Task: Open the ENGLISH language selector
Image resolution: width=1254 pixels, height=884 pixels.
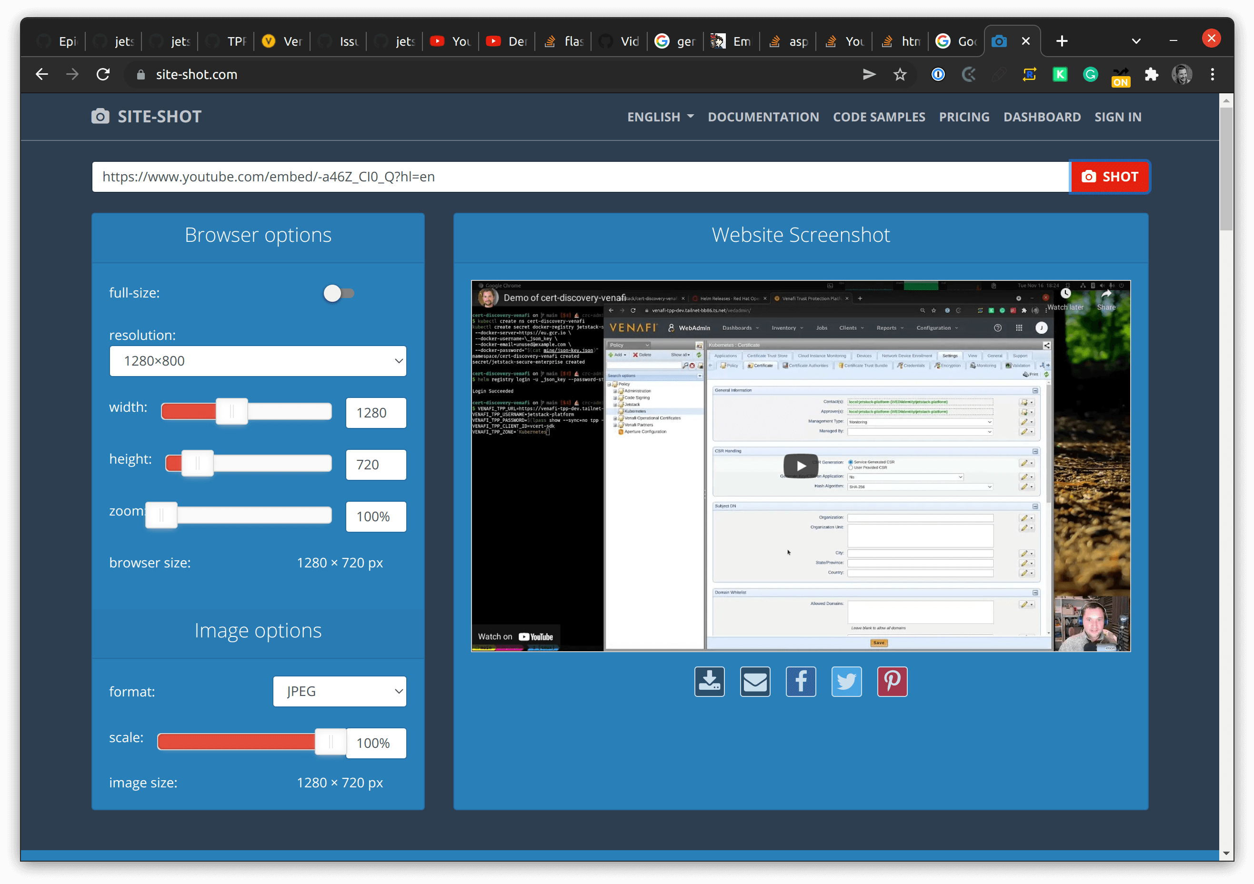Action: tap(660, 116)
